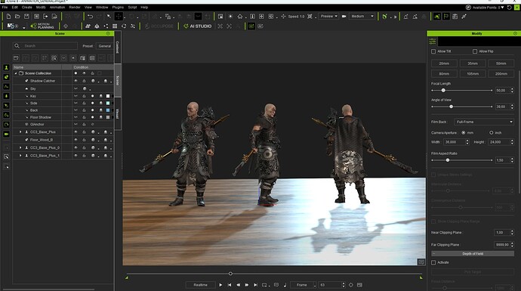This screenshot has height=291, width=521.
Task: Click the chat icon at viewport bottom-right
Action: tap(421, 262)
